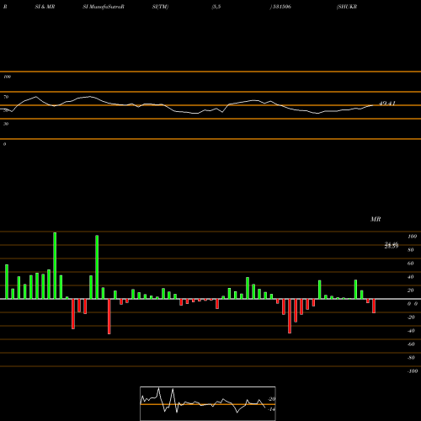Click the RSI axis label 70
The width and height of the screenshot is (421, 421).
(6, 97)
